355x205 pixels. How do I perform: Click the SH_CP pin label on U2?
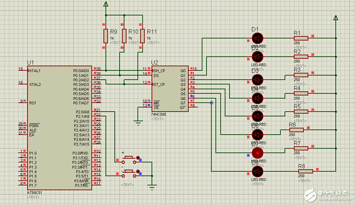[x=159, y=71]
